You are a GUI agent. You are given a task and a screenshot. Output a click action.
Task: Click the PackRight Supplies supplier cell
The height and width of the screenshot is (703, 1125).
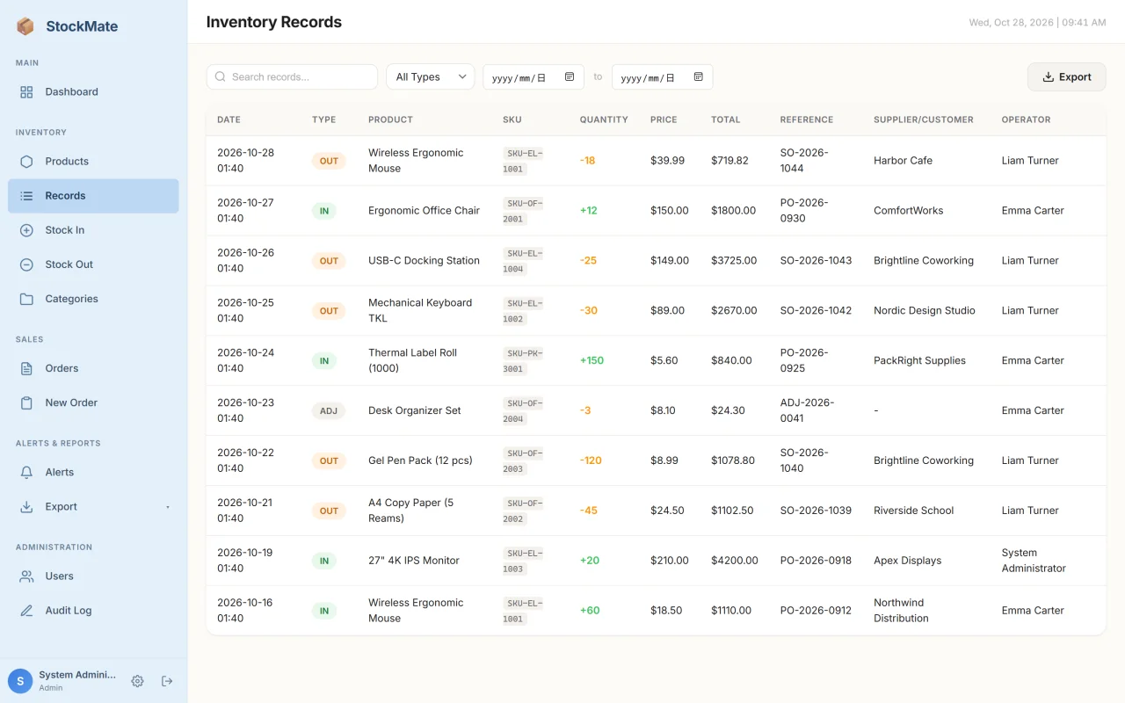[919, 361]
